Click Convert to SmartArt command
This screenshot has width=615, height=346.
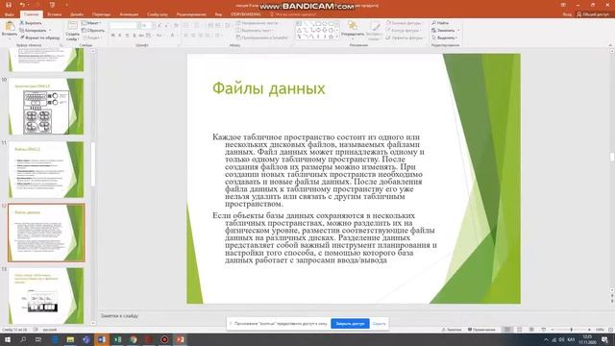pyautogui.click(x=262, y=37)
